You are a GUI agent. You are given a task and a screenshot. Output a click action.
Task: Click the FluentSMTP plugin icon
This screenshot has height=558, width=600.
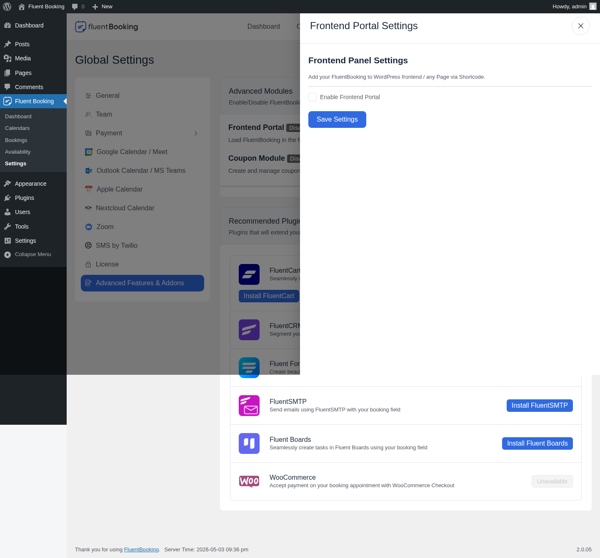(249, 406)
